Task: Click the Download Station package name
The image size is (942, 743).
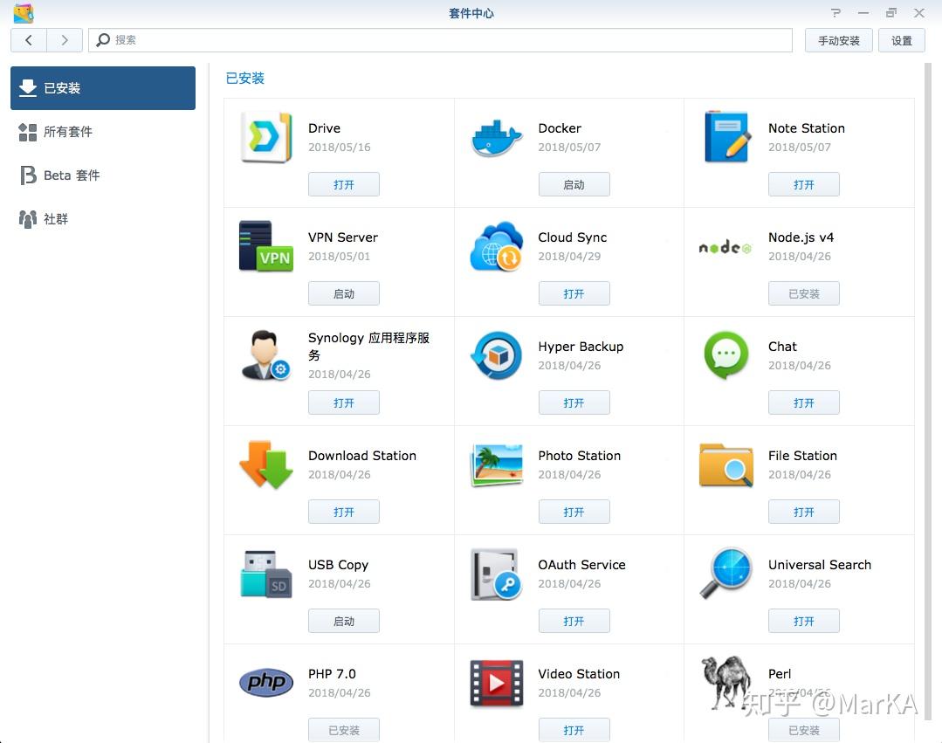Action: point(362,456)
